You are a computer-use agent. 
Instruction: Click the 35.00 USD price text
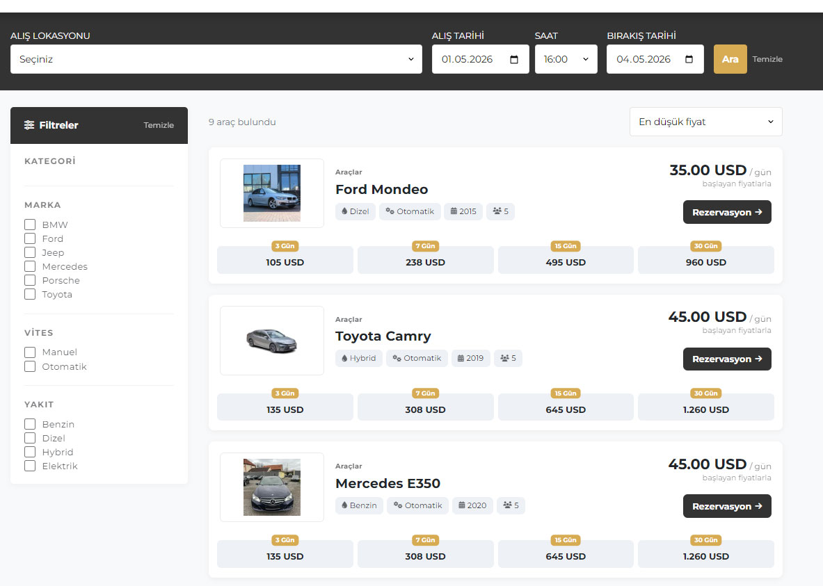click(x=708, y=170)
